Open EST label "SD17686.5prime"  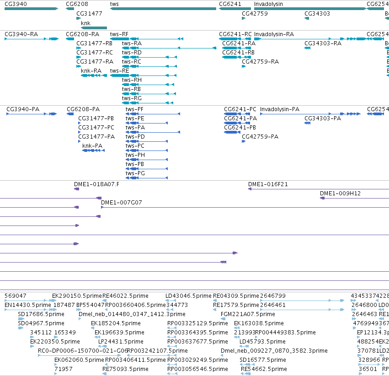tap(41, 314)
